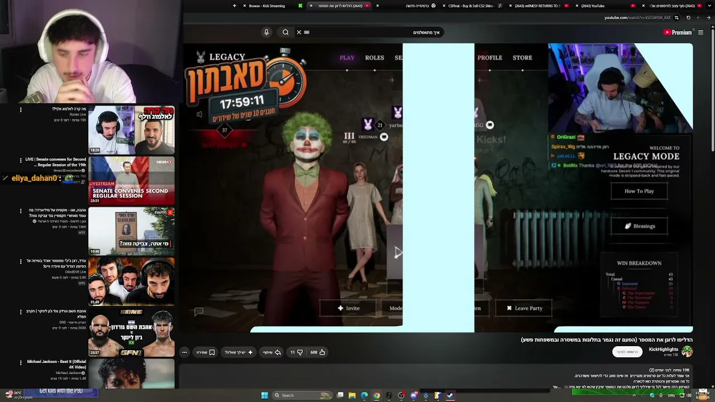Open File Explorer from the taskbar

click(x=352, y=395)
